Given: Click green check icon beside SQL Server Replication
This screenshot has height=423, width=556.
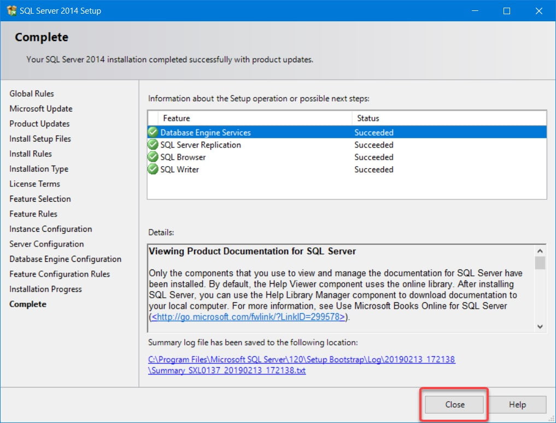Looking at the screenshot, I should (x=153, y=145).
